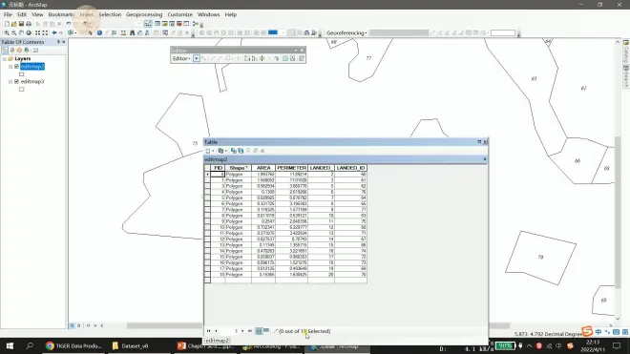Toggle visibility of editmap2 layer
The height and width of the screenshot is (354, 630).
(x=16, y=67)
